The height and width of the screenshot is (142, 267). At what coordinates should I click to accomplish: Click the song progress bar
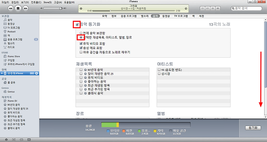(x=133, y=11)
